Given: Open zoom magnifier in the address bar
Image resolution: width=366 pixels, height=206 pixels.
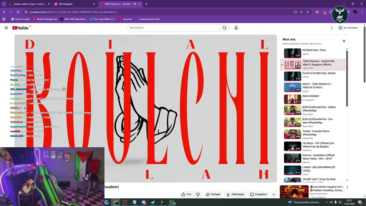Looking at the screenshot, I should pos(301,12).
